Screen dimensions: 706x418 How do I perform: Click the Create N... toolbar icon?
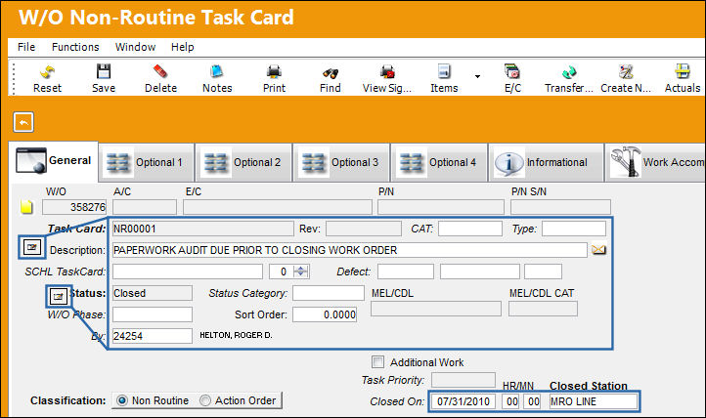click(x=626, y=71)
